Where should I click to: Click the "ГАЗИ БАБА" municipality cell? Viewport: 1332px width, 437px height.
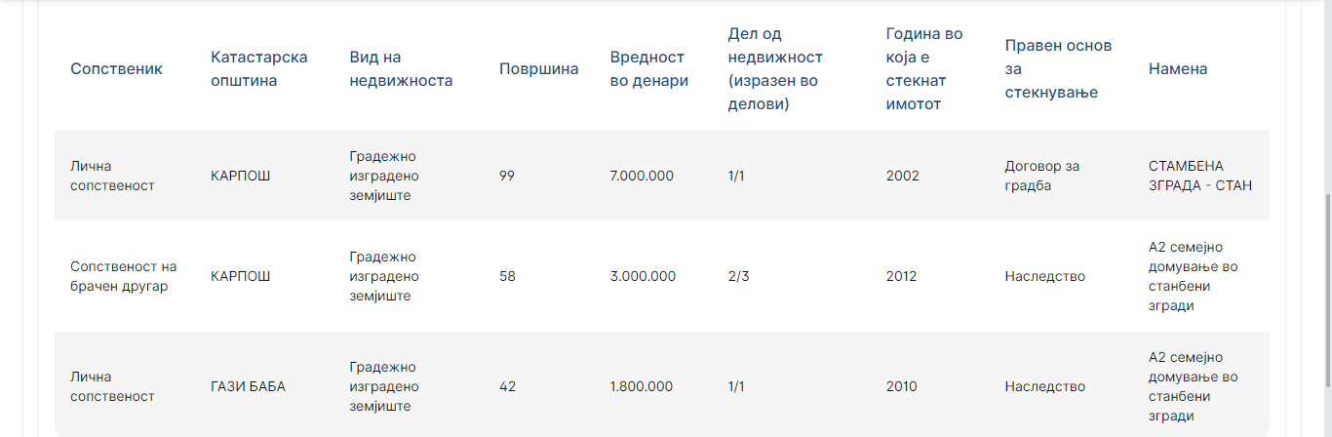[x=248, y=386]
